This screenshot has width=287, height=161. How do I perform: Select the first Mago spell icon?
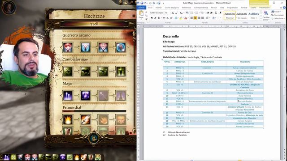pos(68,95)
